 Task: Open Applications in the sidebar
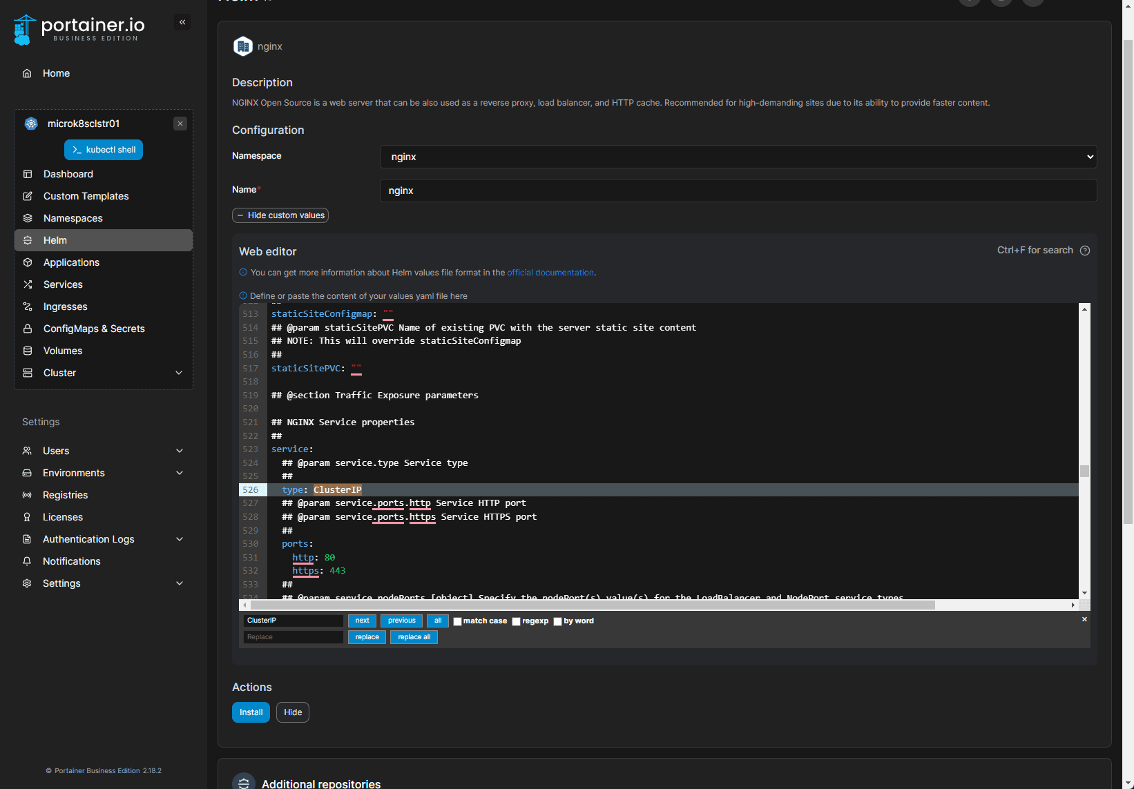(x=71, y=262)
